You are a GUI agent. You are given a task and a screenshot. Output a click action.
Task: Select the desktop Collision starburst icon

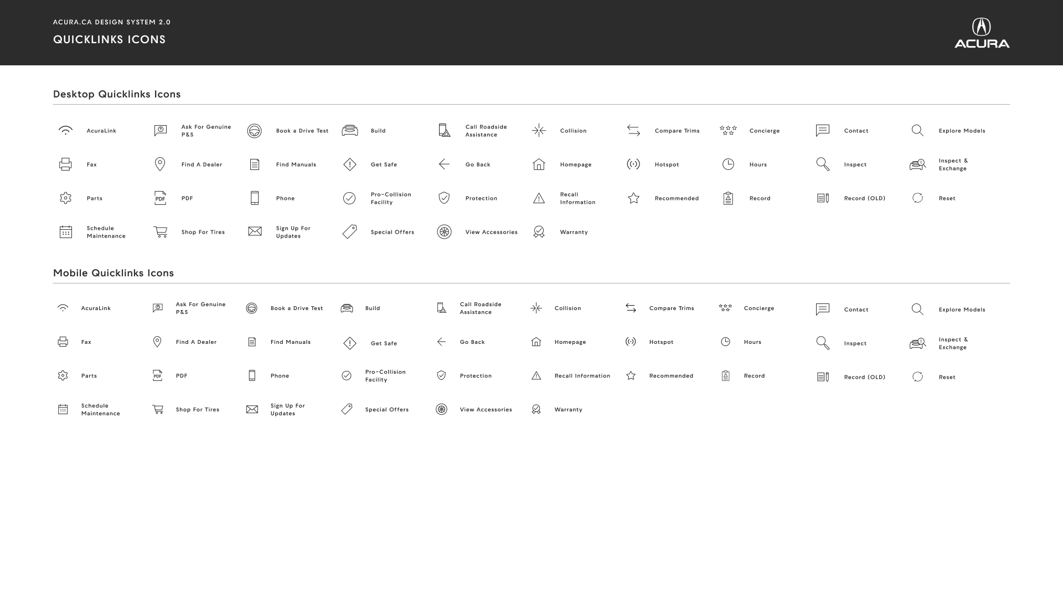pos(539,131)
